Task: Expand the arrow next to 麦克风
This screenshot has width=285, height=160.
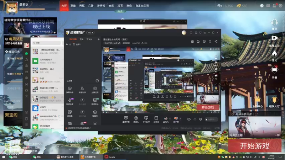Action: (170, 119)
